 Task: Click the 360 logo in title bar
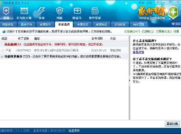click(x=1, y=3)
